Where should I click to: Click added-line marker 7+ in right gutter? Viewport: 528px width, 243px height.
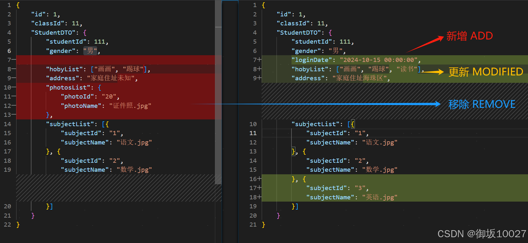point(257,60)
